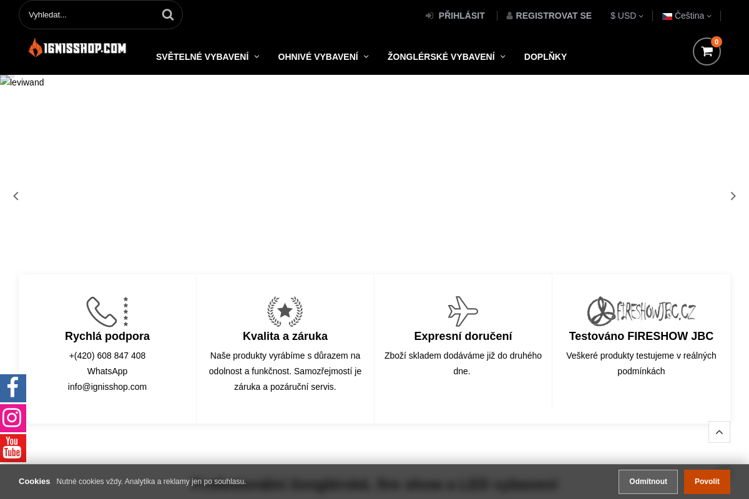Open the shopping cart icon
Image resolution: width=749 pixels, height=499 pixels.
(x=707, y=52)
